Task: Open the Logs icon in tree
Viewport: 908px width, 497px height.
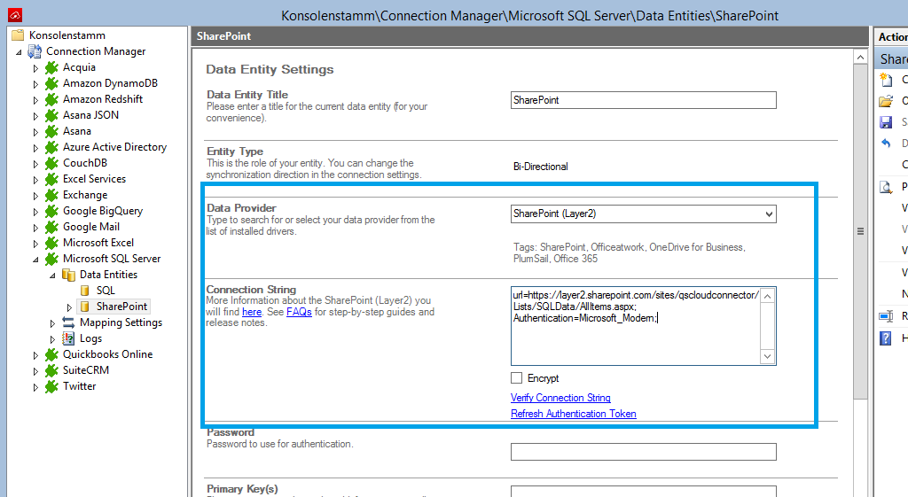Action: [x=69, y=338]
